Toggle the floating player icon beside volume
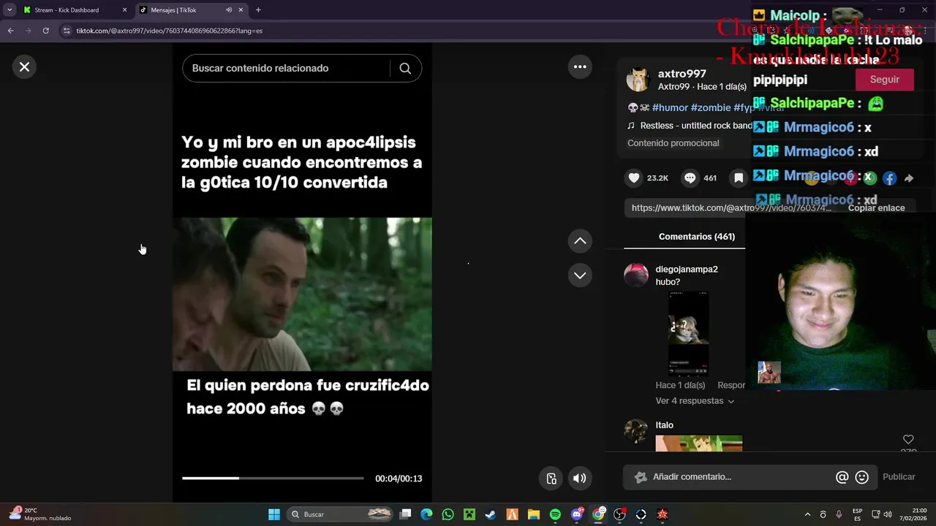The width and height of the screenshot is (936, 526). pos(551,479)
